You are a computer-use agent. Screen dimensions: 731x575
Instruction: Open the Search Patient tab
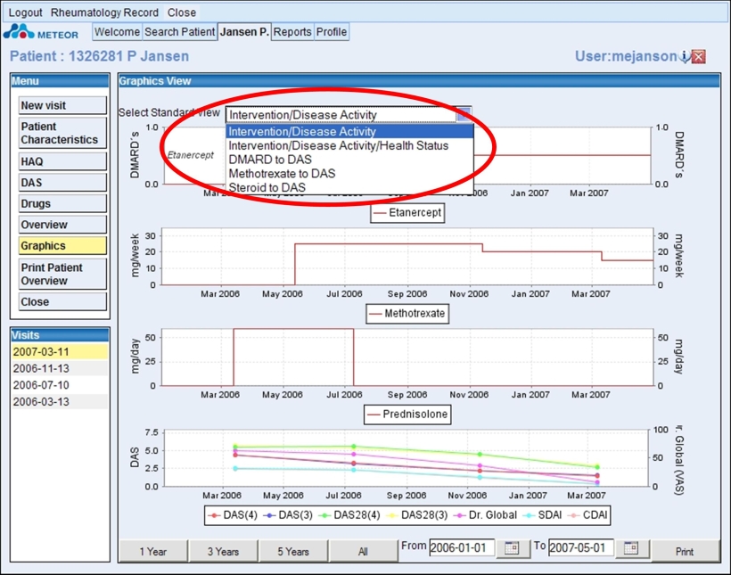point(179,32)
